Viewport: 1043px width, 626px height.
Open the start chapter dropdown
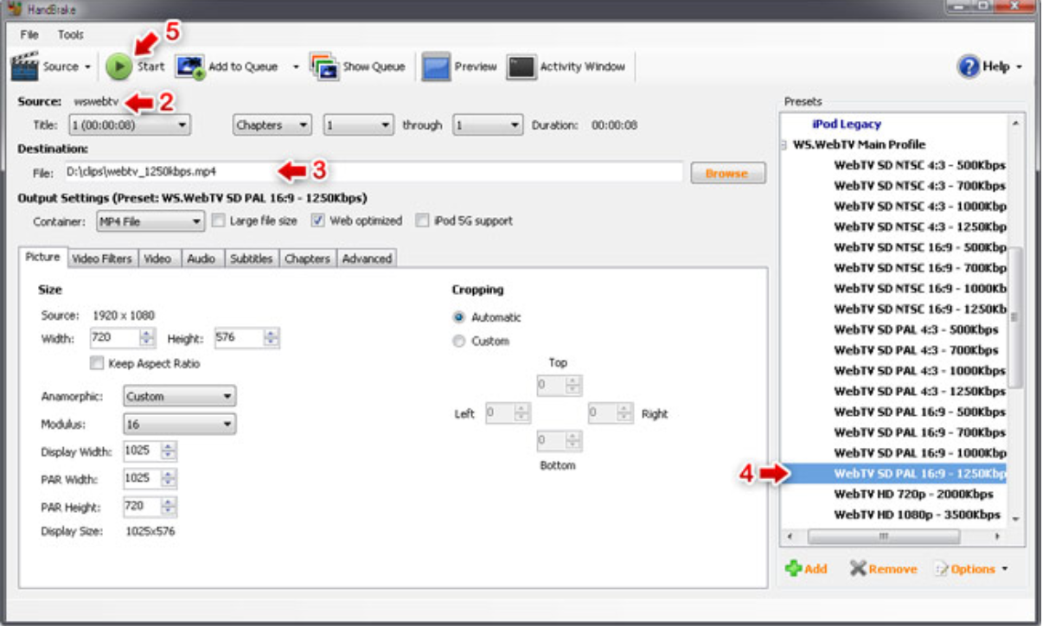click(x=359, y=125)
